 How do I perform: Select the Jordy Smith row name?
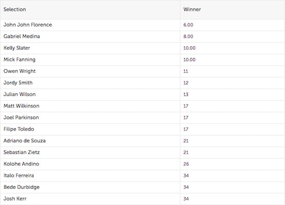[x=18, y=83]
